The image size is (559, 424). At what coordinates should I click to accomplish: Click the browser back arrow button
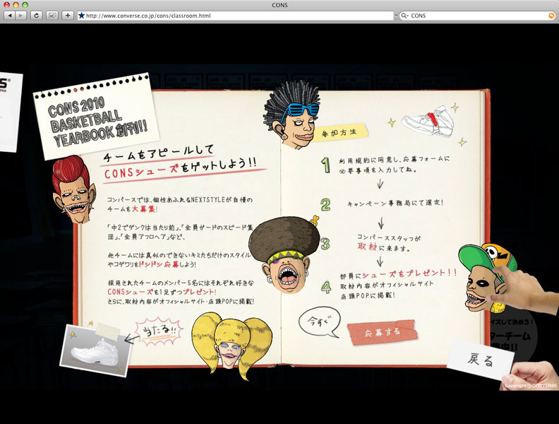click(x=10, y=15)
